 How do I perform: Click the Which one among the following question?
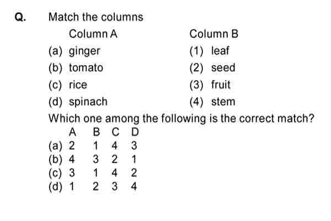pyautogui.click(x=181, y=119)
